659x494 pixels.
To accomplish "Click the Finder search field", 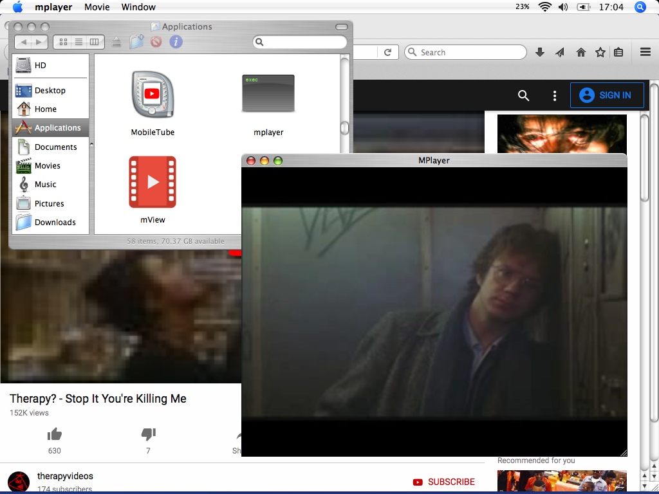I will tap(300, 42).
